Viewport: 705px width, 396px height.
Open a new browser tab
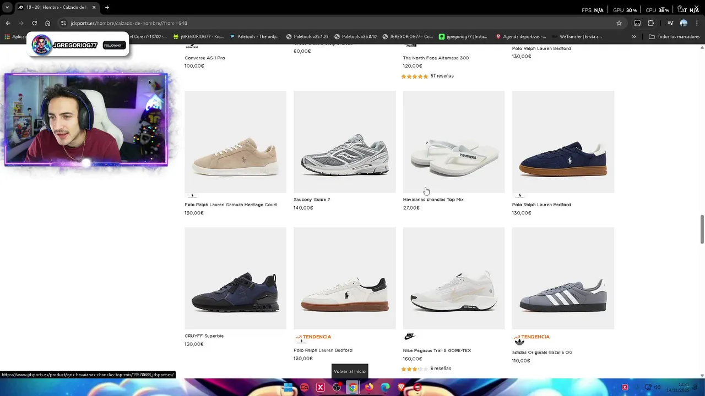tap(107, 7)
